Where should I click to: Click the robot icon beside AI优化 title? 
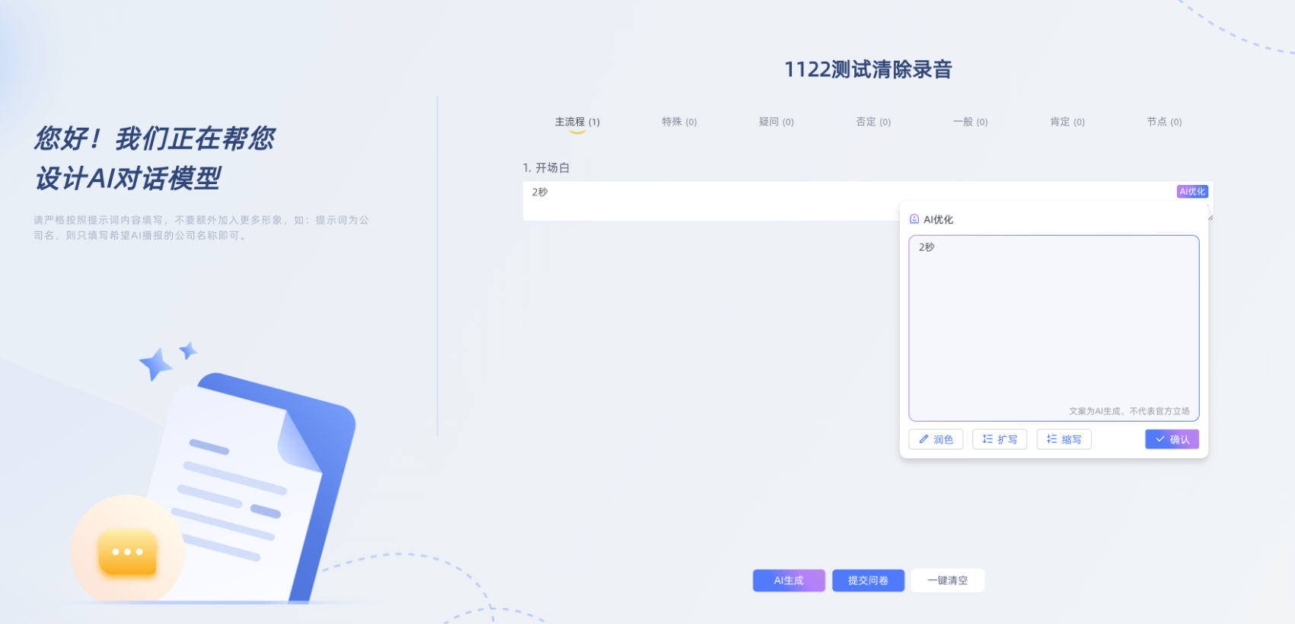click(914, 219)
